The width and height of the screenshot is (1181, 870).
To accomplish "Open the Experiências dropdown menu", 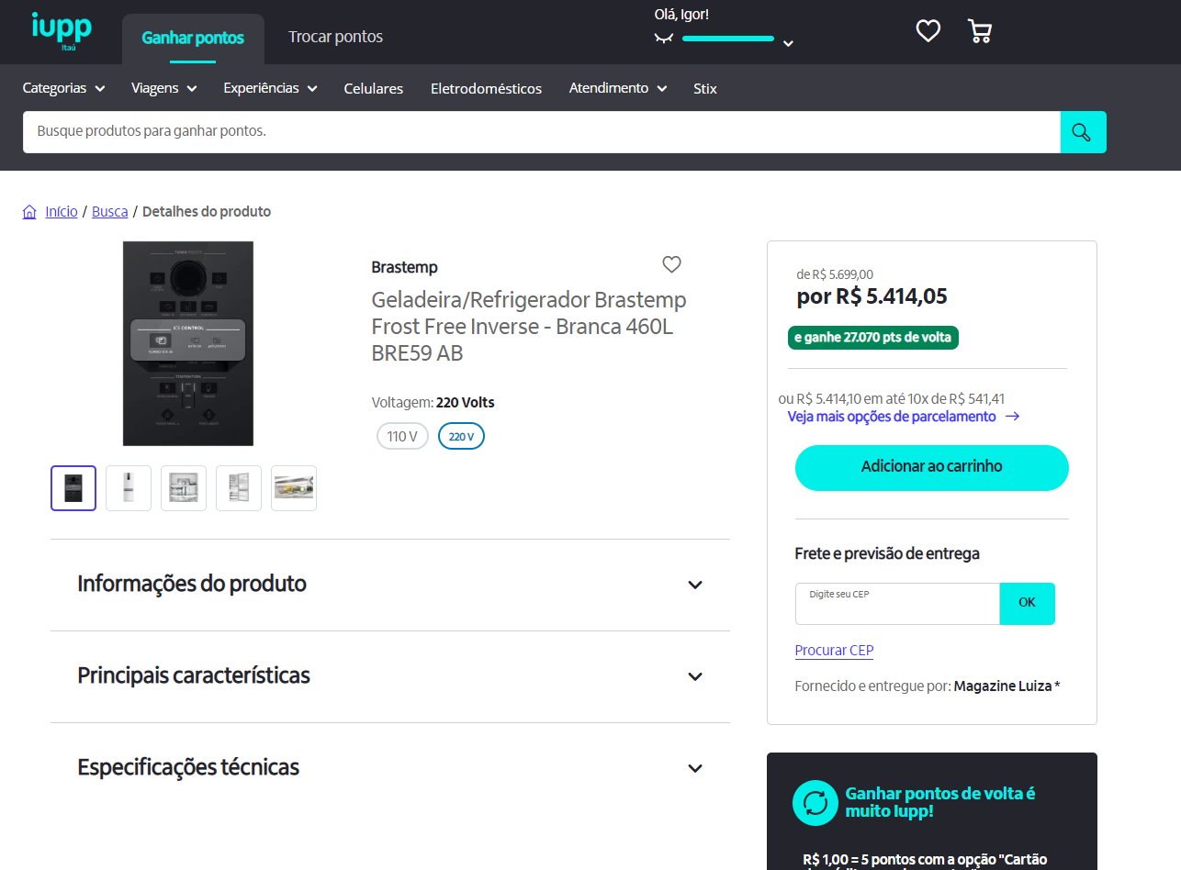I will [x=270, y=88].
